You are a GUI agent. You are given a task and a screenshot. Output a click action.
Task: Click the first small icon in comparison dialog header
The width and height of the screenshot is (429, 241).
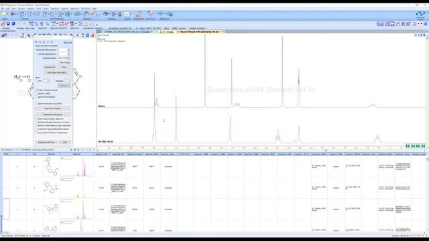(36, 42)
